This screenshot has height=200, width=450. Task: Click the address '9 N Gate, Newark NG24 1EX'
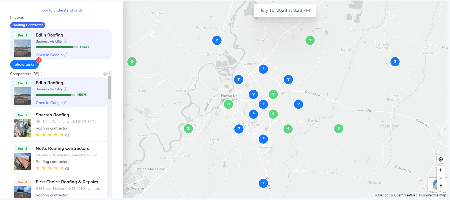(x=69, y=188)
